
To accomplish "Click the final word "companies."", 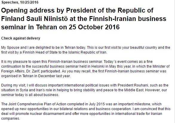I will pyautogui.click(x=11, y=119).
